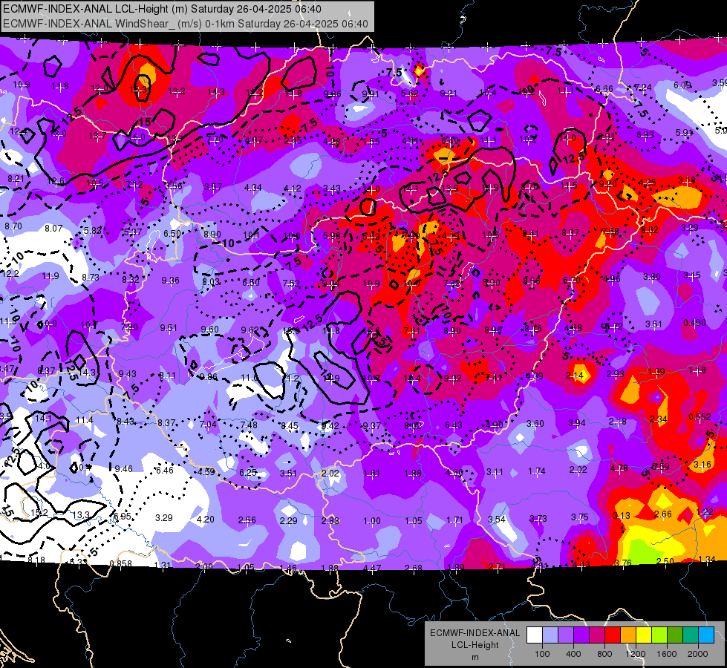The height and width of the screenshot is (668, 727).
Task: Select the teal legend swatch
Action: click(x=691, y=635)
